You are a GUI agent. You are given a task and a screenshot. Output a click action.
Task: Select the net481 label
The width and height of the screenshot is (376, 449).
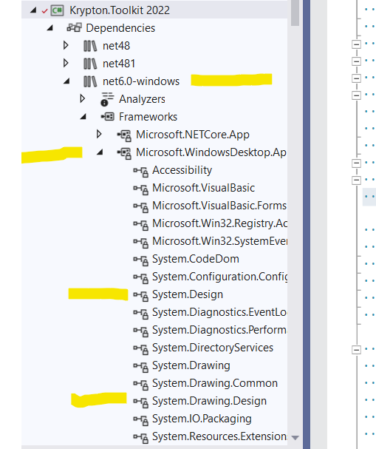[x=119, y=64]
